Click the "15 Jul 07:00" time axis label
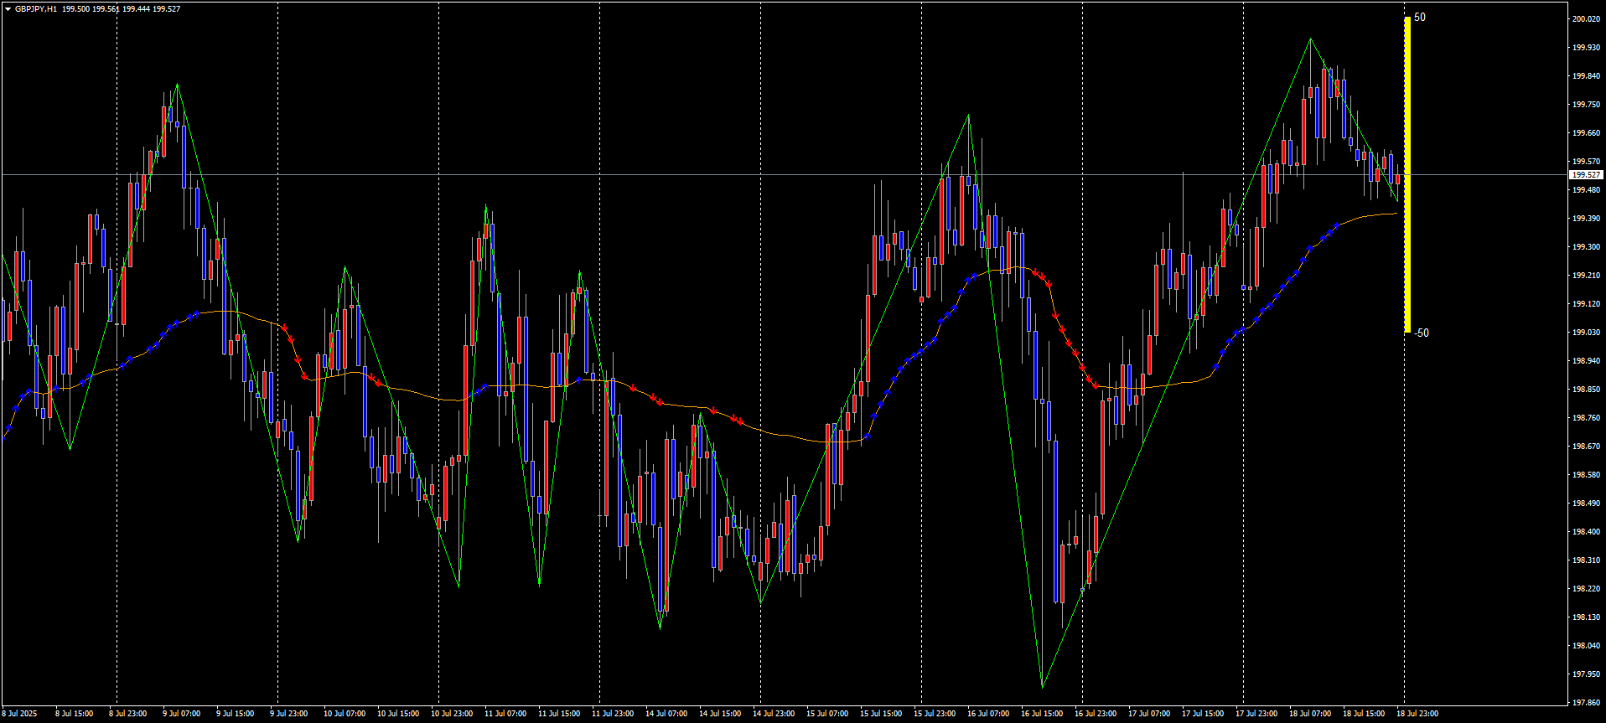Image resolution: width=1606 pixels, height=723 pixels. 827,714
